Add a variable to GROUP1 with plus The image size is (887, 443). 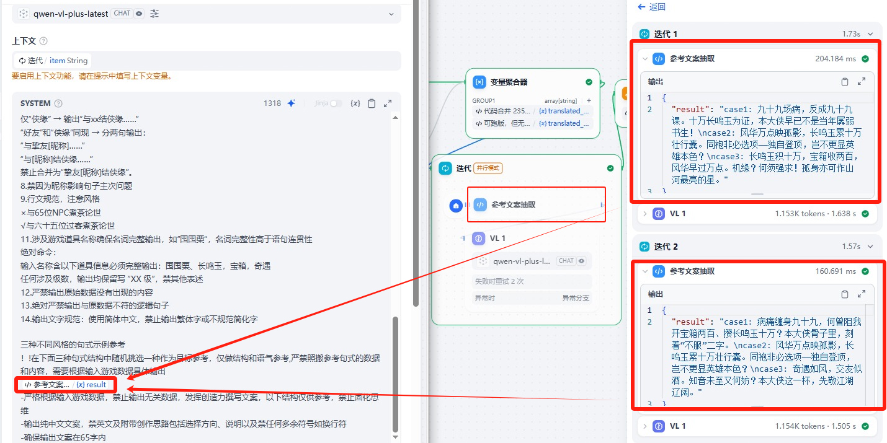tap(589, 100)
